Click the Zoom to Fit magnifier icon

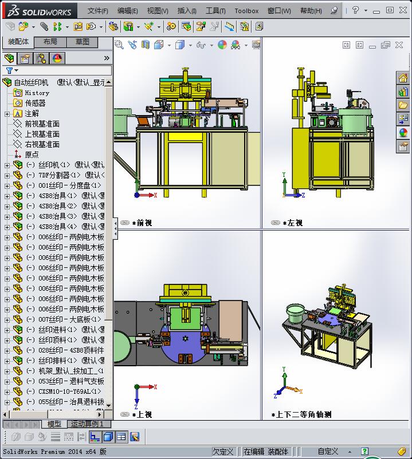119,45
